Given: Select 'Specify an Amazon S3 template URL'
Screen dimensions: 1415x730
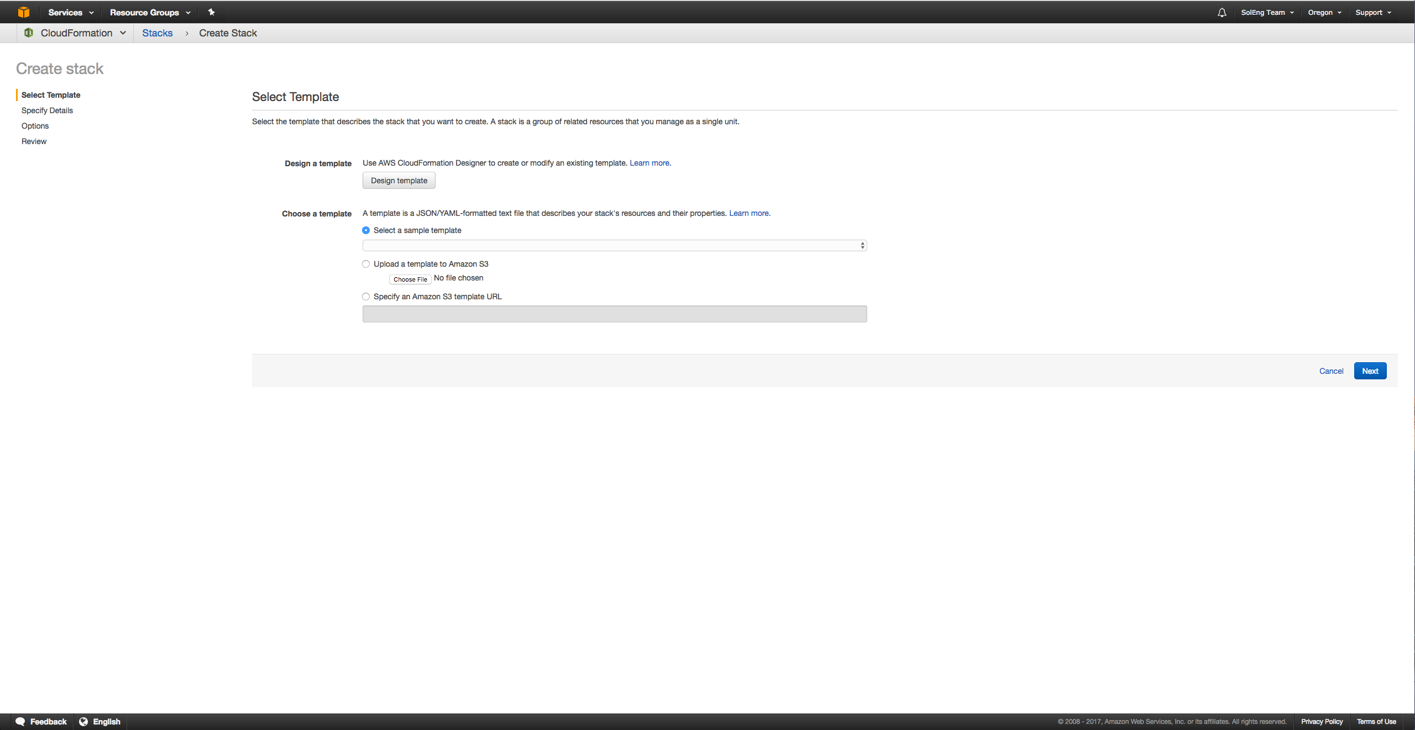Looking at the screenshot, I should tap(365, 297).
